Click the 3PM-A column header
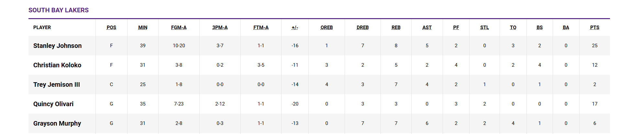Viewport: 631px width, 134px height. tap(220, 28)
